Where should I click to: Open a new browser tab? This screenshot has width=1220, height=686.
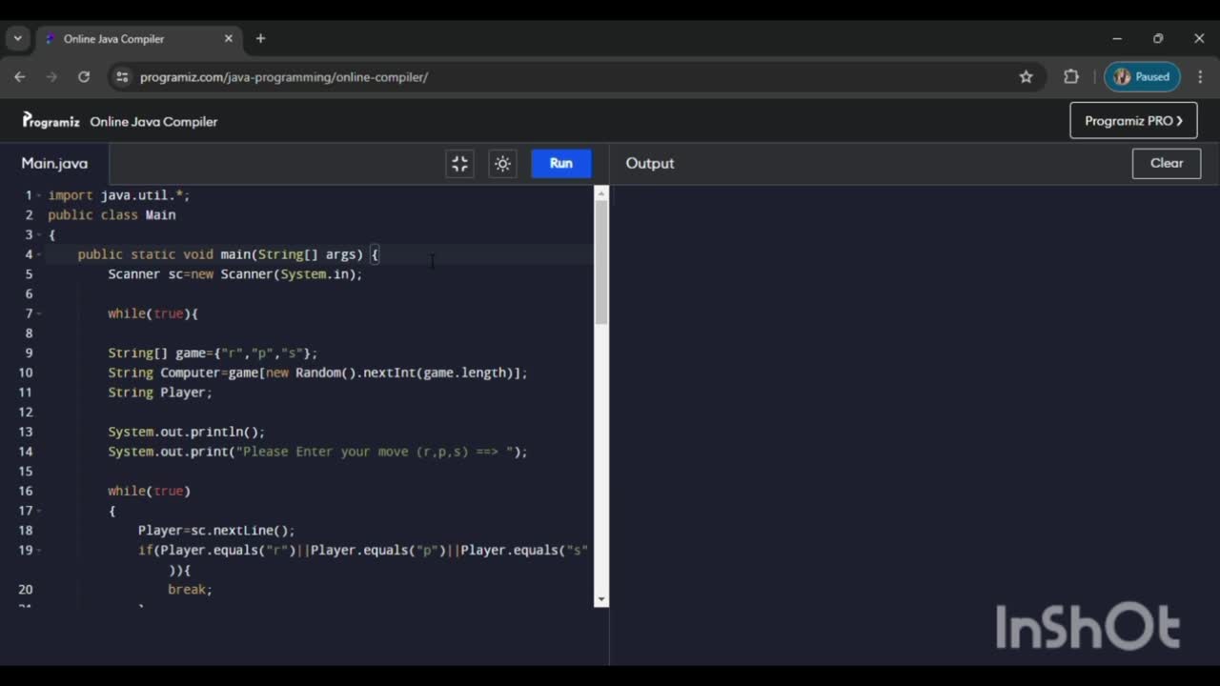click(x=260, y=39)
